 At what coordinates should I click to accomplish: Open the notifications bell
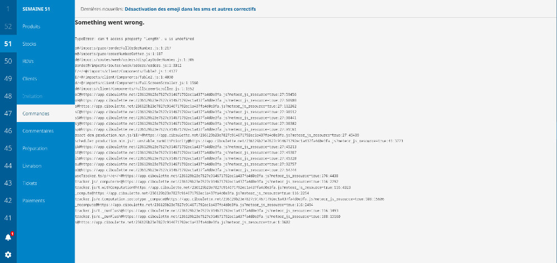coord(8,237)
